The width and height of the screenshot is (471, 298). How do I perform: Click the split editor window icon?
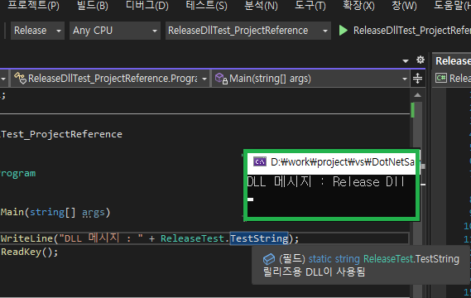[417, 79]
